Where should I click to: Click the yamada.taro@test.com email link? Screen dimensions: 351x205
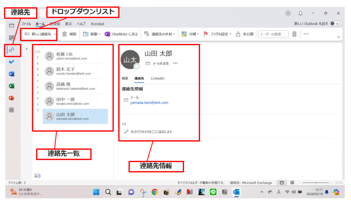coord(149,103)
